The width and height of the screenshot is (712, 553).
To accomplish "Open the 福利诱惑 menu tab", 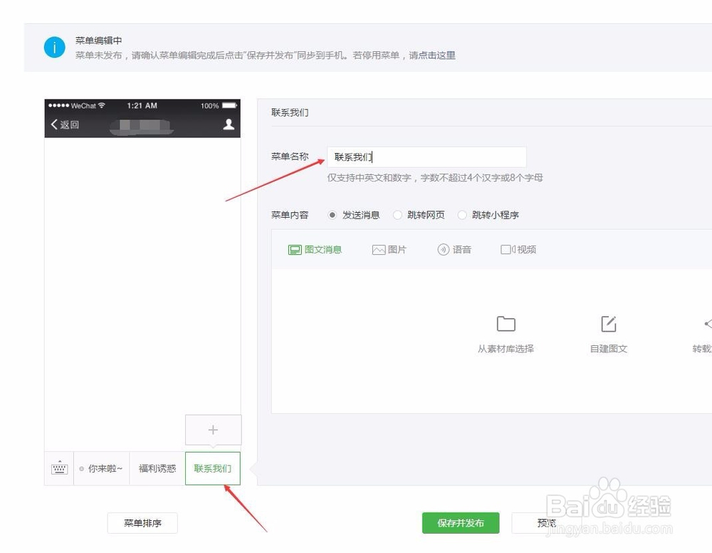I will (x=157, y=468).
